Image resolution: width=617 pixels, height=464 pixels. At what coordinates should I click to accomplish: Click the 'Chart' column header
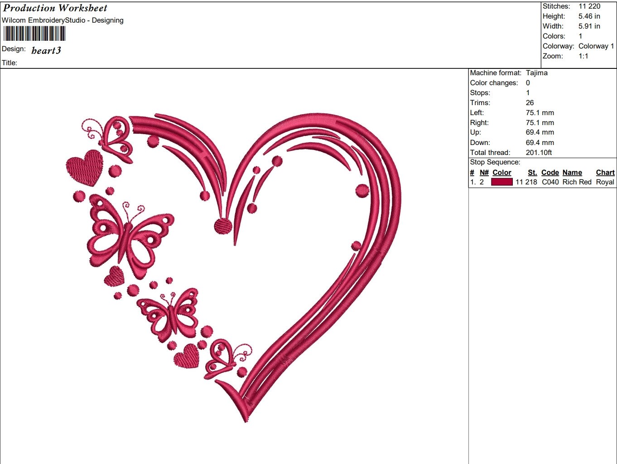click(x=605, y=173)
